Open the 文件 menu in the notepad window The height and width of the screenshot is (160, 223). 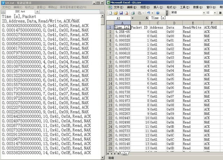click(x=6, y=7)
